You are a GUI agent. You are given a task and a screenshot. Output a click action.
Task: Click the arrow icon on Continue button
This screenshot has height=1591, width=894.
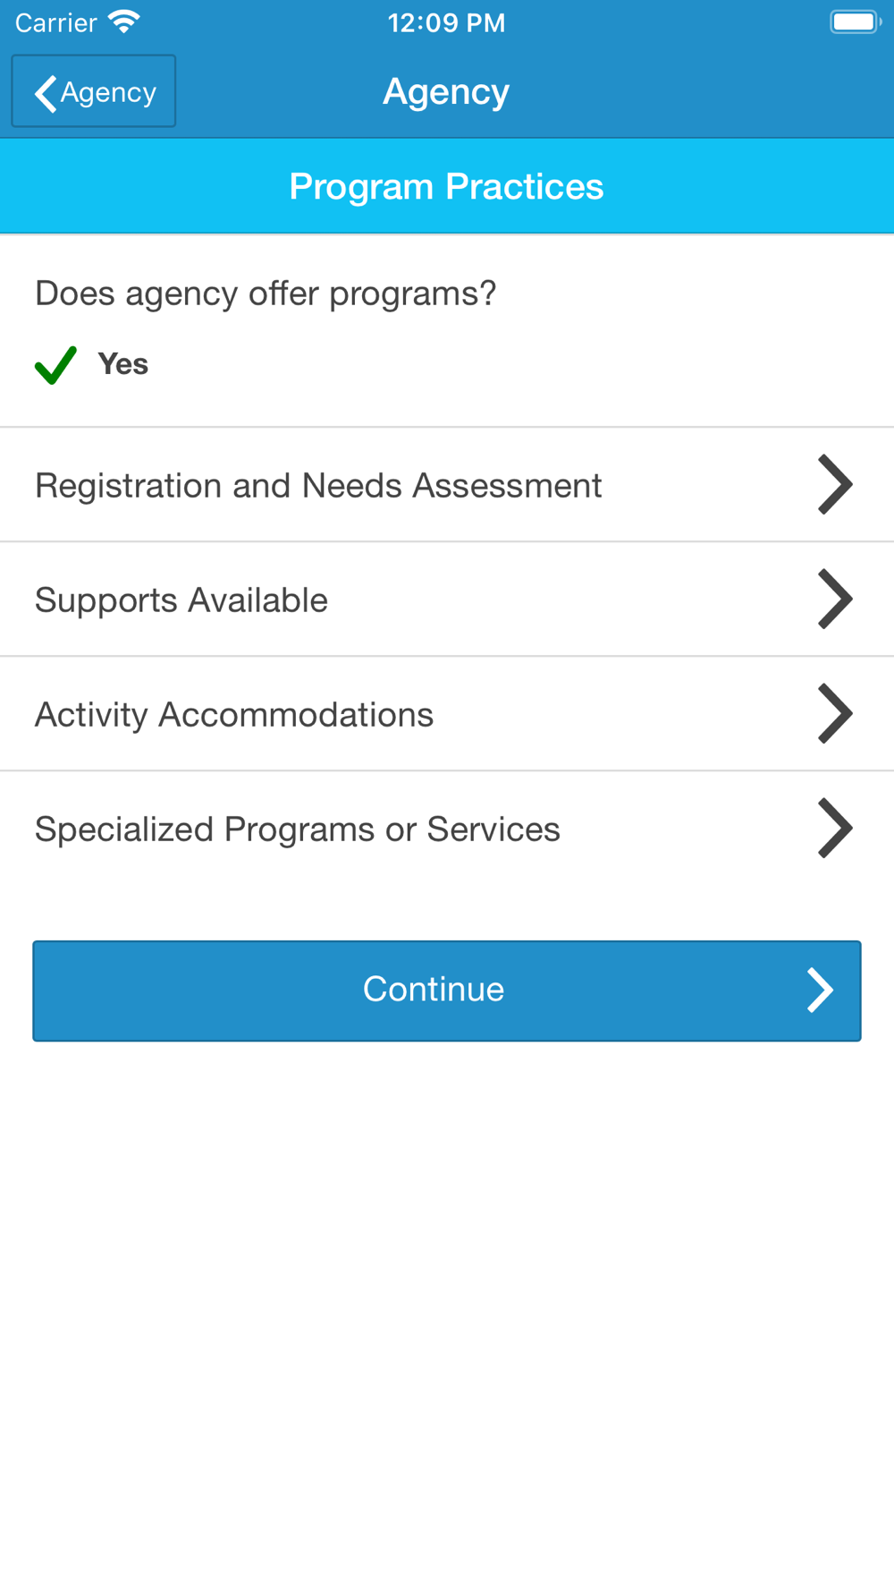pyautogui.click(x=820, y=991)
